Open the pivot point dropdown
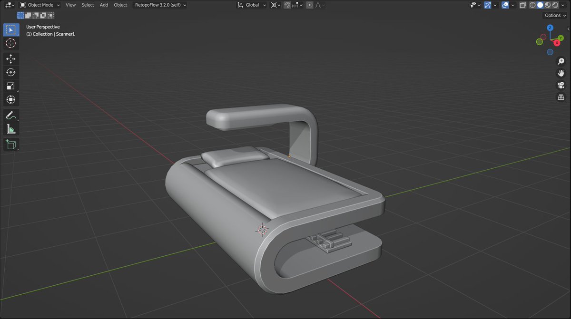The image size is (571, 319). 276,5
